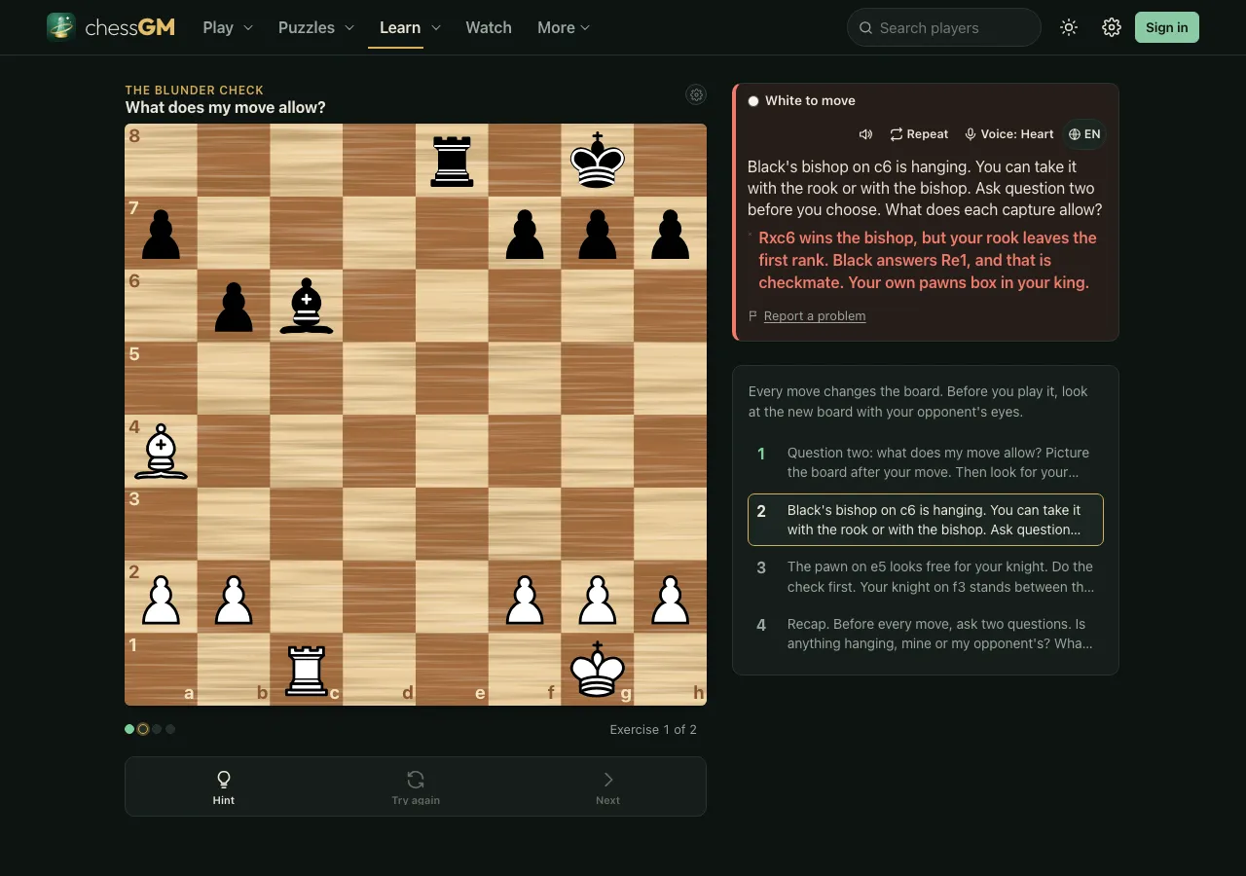The image size is (1246, 876).
Task: Click the first green progress dot
Action: (129, 729)
